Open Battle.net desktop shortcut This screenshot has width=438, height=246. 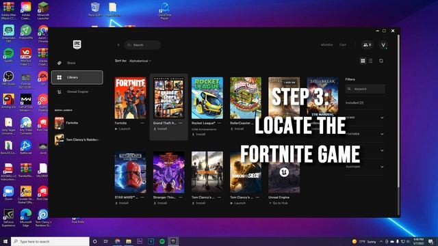(x=26, y=148)
